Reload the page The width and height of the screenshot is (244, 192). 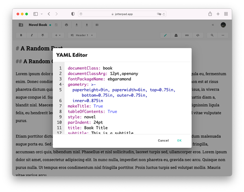[x=164, y=14]
